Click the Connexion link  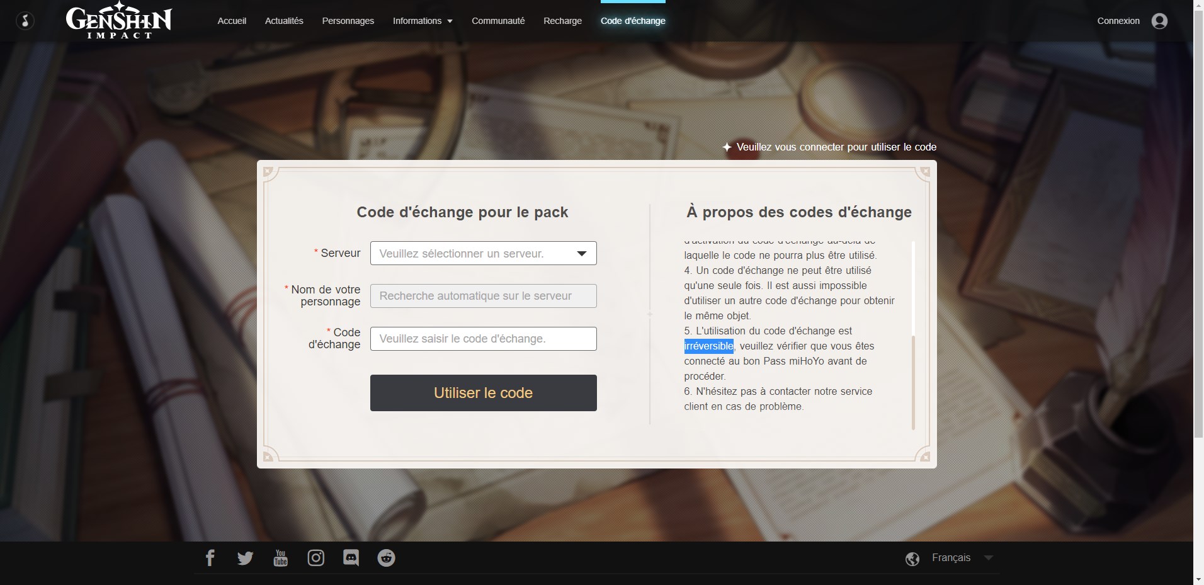click(x=1118, y=21)
